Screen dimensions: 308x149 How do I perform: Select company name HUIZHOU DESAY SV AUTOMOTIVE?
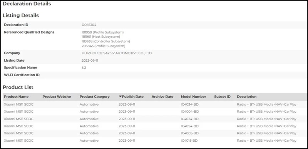coord(117,53)
